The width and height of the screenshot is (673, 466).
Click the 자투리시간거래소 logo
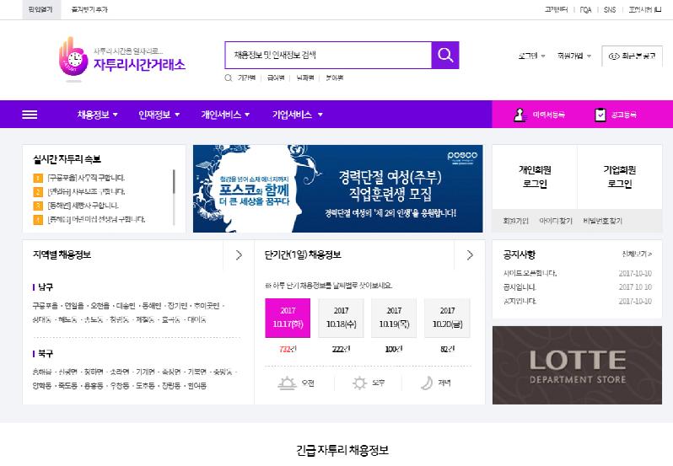click(122, 58)
